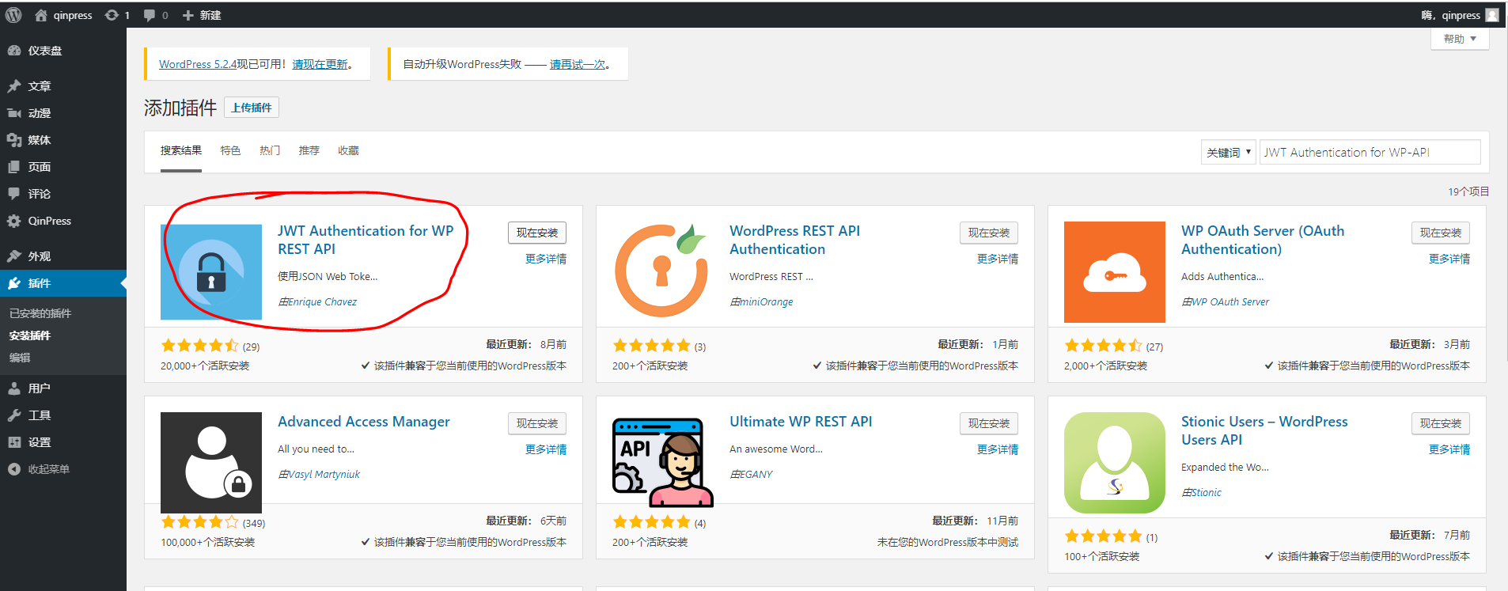
Task: Click WordPress REST API Authentication orange logo
Action: tap(663, 271)
